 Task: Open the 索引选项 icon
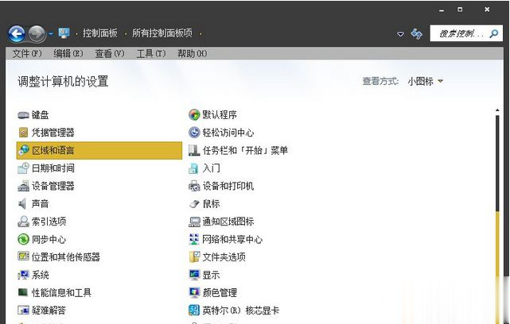point(23,222)
